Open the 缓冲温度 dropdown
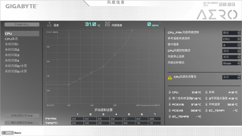 pyautogui.click(x=231, y=45)
